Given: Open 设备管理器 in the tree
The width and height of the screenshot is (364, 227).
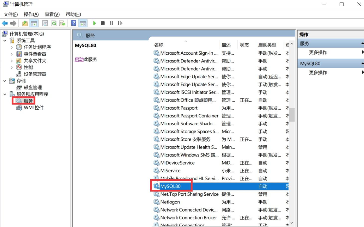Looking at the screenshot, I should click(x=35, y=74).
